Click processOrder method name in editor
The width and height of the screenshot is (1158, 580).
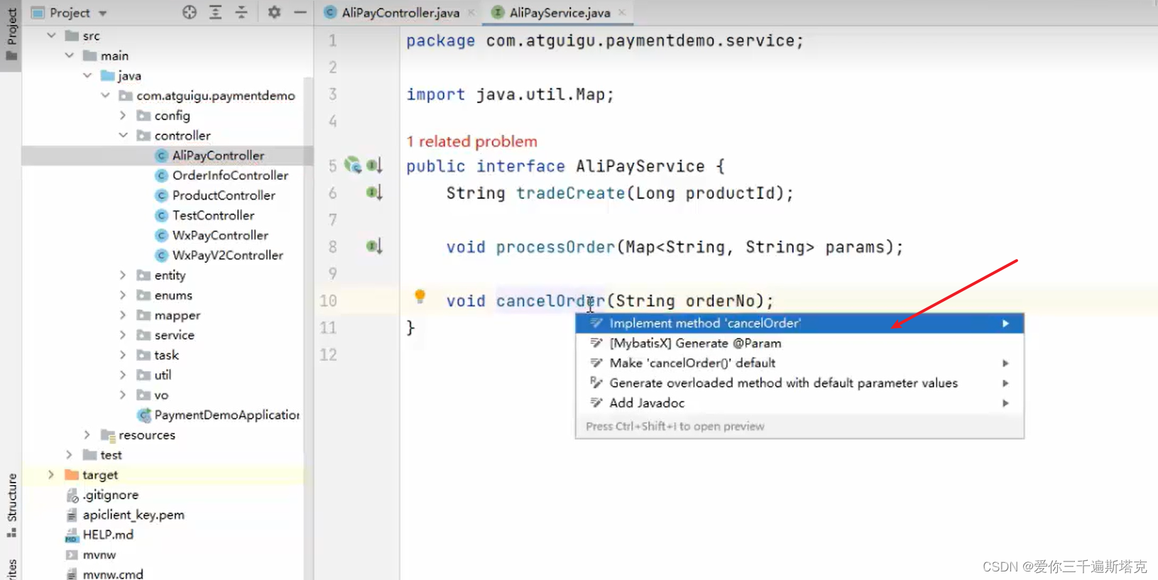coord(555,246)
